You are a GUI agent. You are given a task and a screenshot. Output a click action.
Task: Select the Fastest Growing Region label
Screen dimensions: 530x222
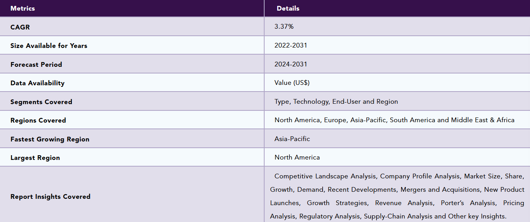click(x=50, y=139)
